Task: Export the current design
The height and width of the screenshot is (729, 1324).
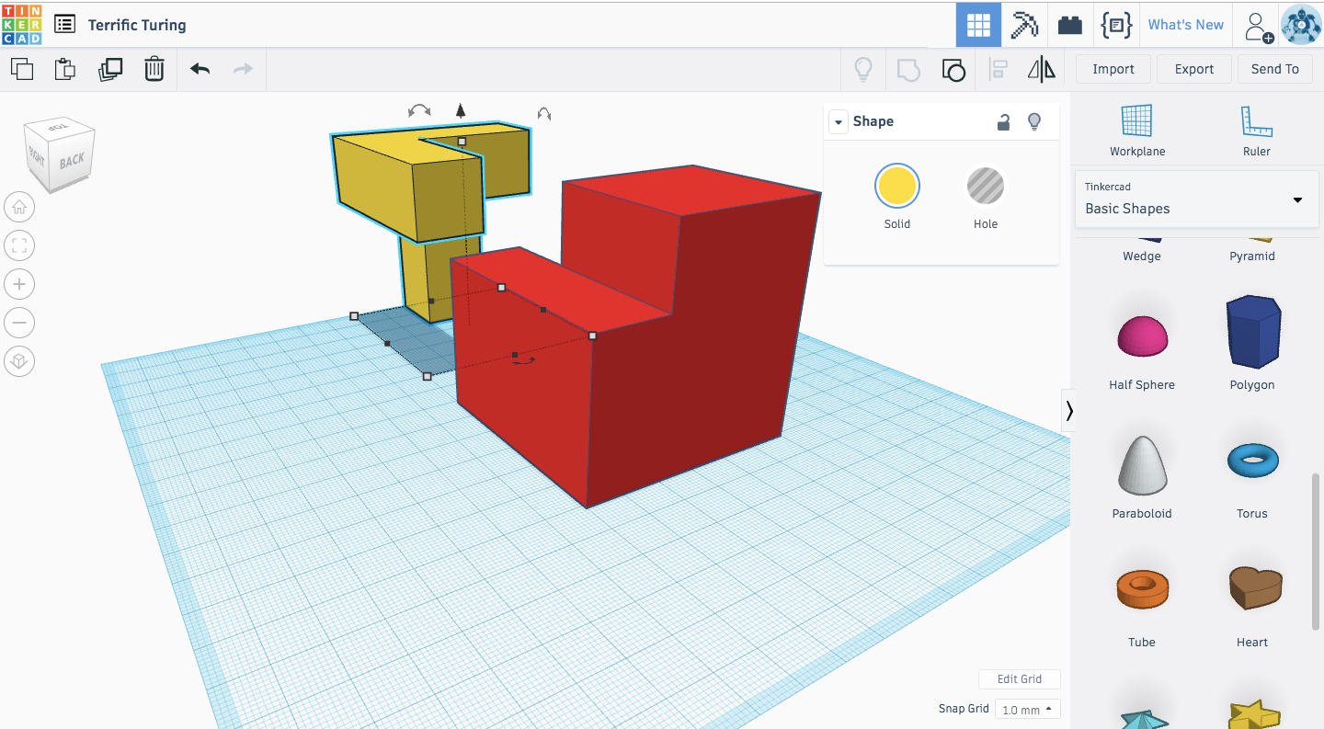Action: tap(1193, 69)
